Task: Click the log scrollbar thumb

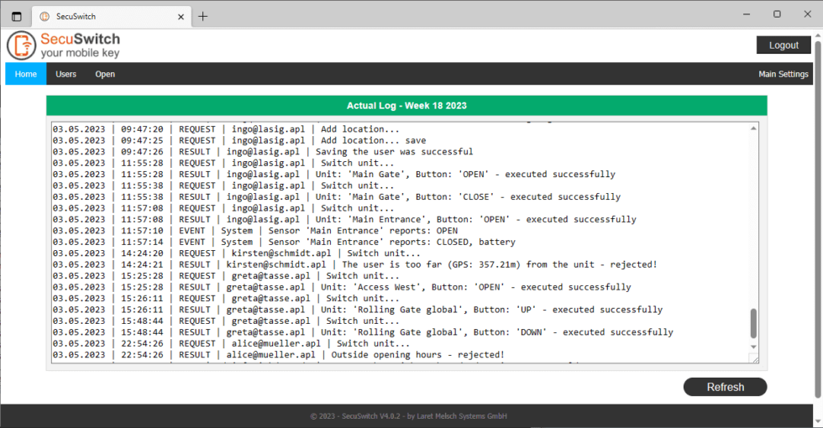Action: 753,323
